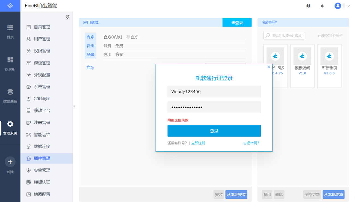Click the 移动平台 device icon

[28, 111]
